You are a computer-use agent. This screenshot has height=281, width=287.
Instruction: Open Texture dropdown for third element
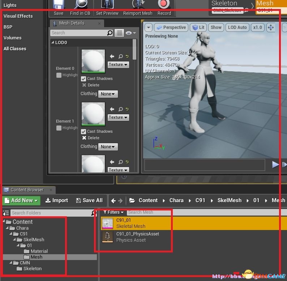[118, 170]
